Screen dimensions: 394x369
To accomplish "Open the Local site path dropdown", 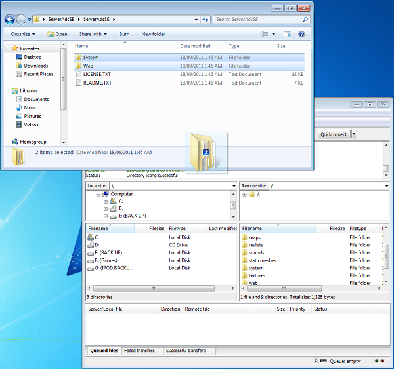I will tap(234, 186).
